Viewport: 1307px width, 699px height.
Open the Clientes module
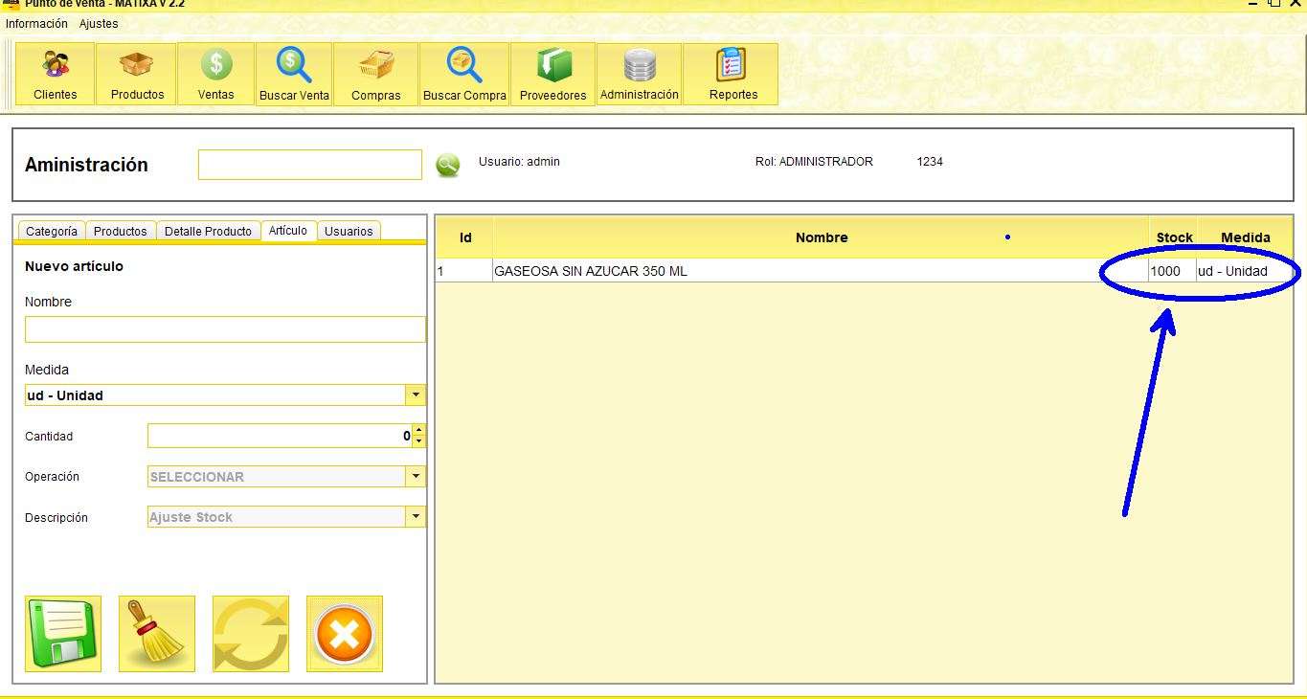point(55,73)
